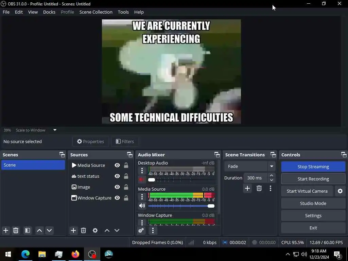
Task: Open the Tools menu
Action: click(123, 12)
